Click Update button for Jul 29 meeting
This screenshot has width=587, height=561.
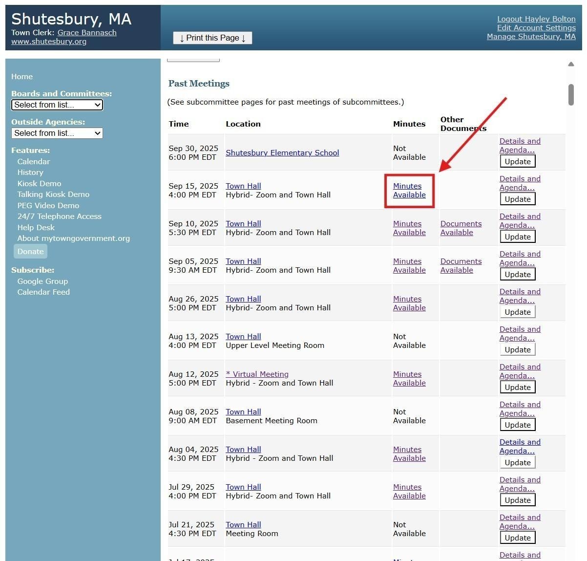[517, 500]
